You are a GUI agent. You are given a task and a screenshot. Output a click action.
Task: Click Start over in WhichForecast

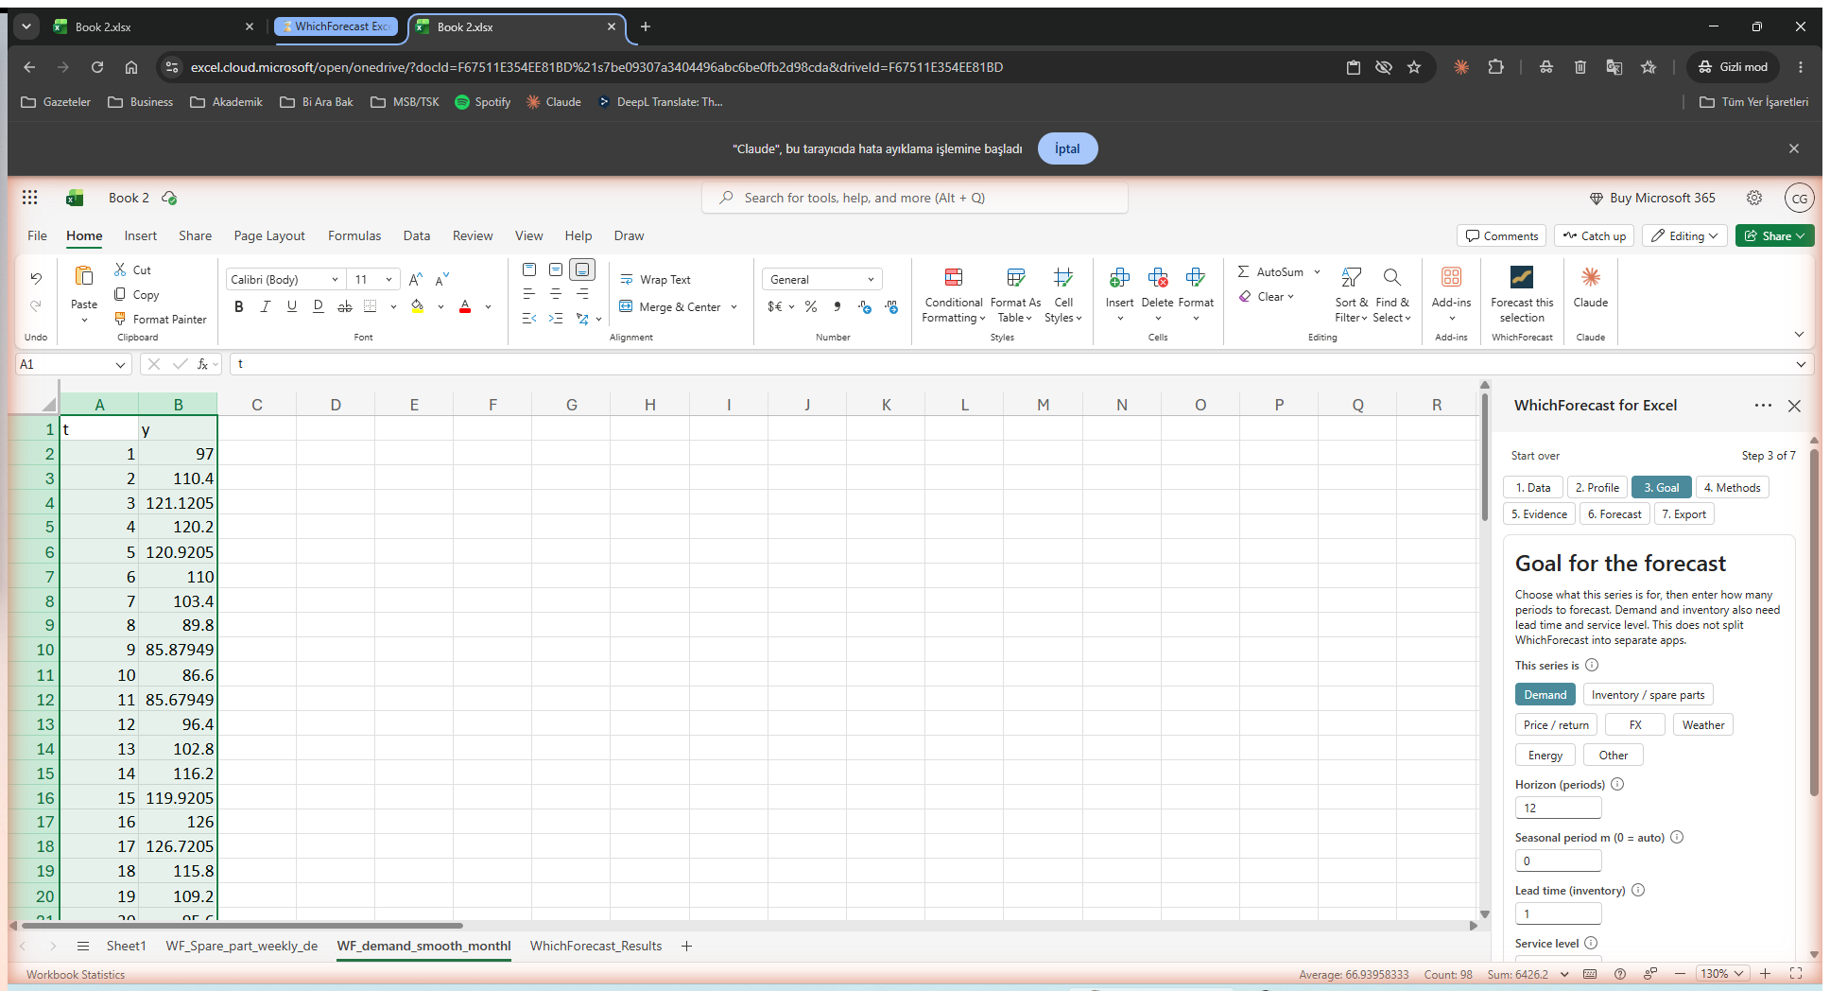click(x=1535, y=456)
